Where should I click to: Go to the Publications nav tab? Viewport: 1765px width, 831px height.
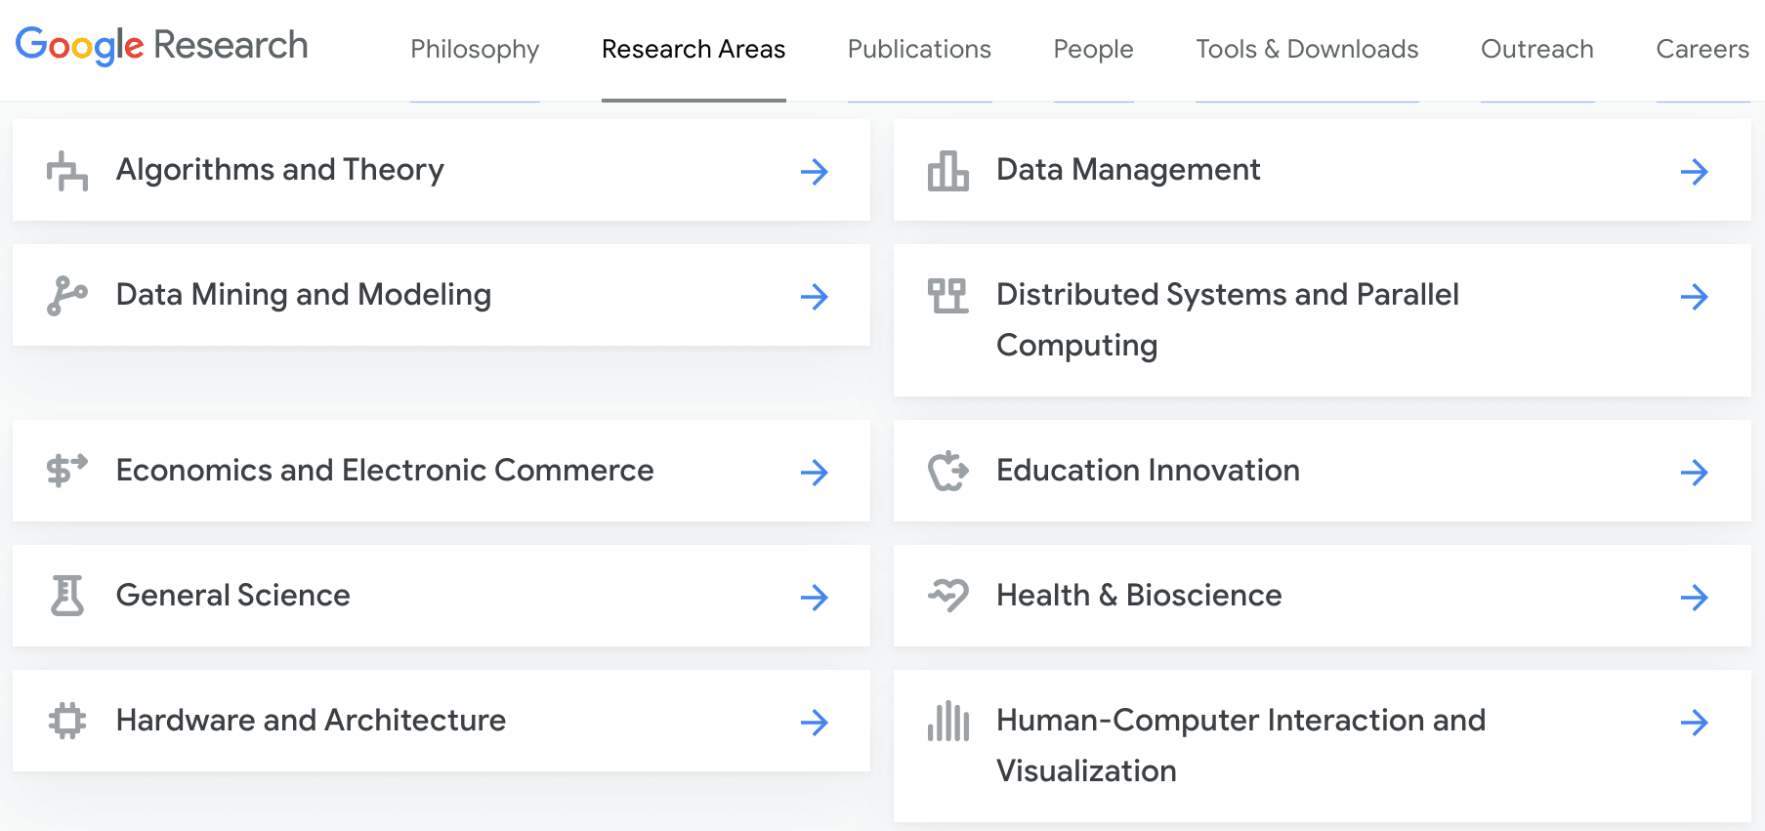tap(919, 49)
